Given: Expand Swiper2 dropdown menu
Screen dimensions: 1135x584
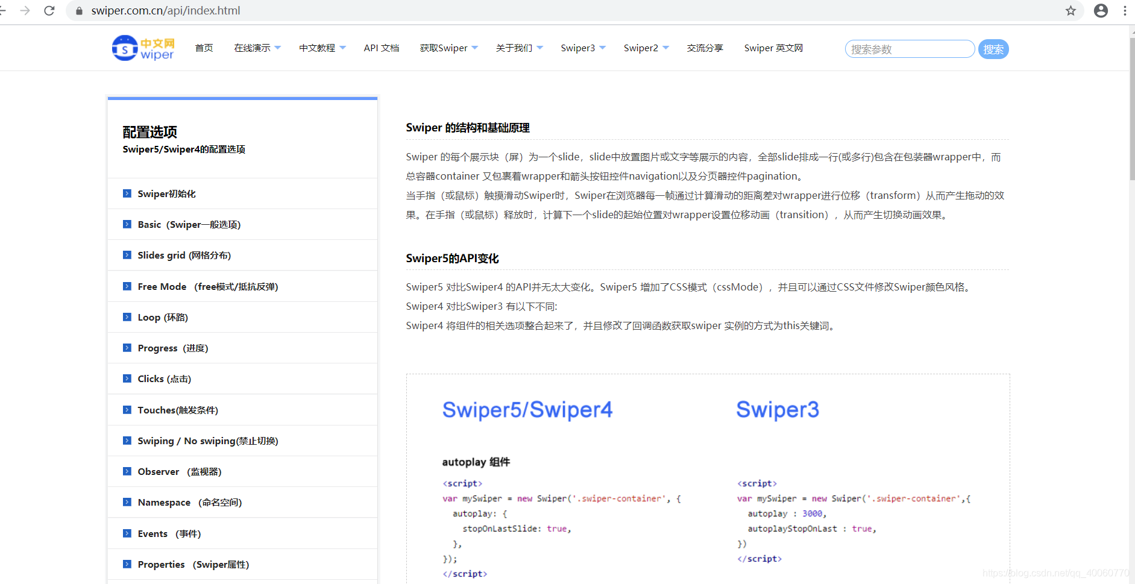Looking at the screenshot, I should coord(646,48).
